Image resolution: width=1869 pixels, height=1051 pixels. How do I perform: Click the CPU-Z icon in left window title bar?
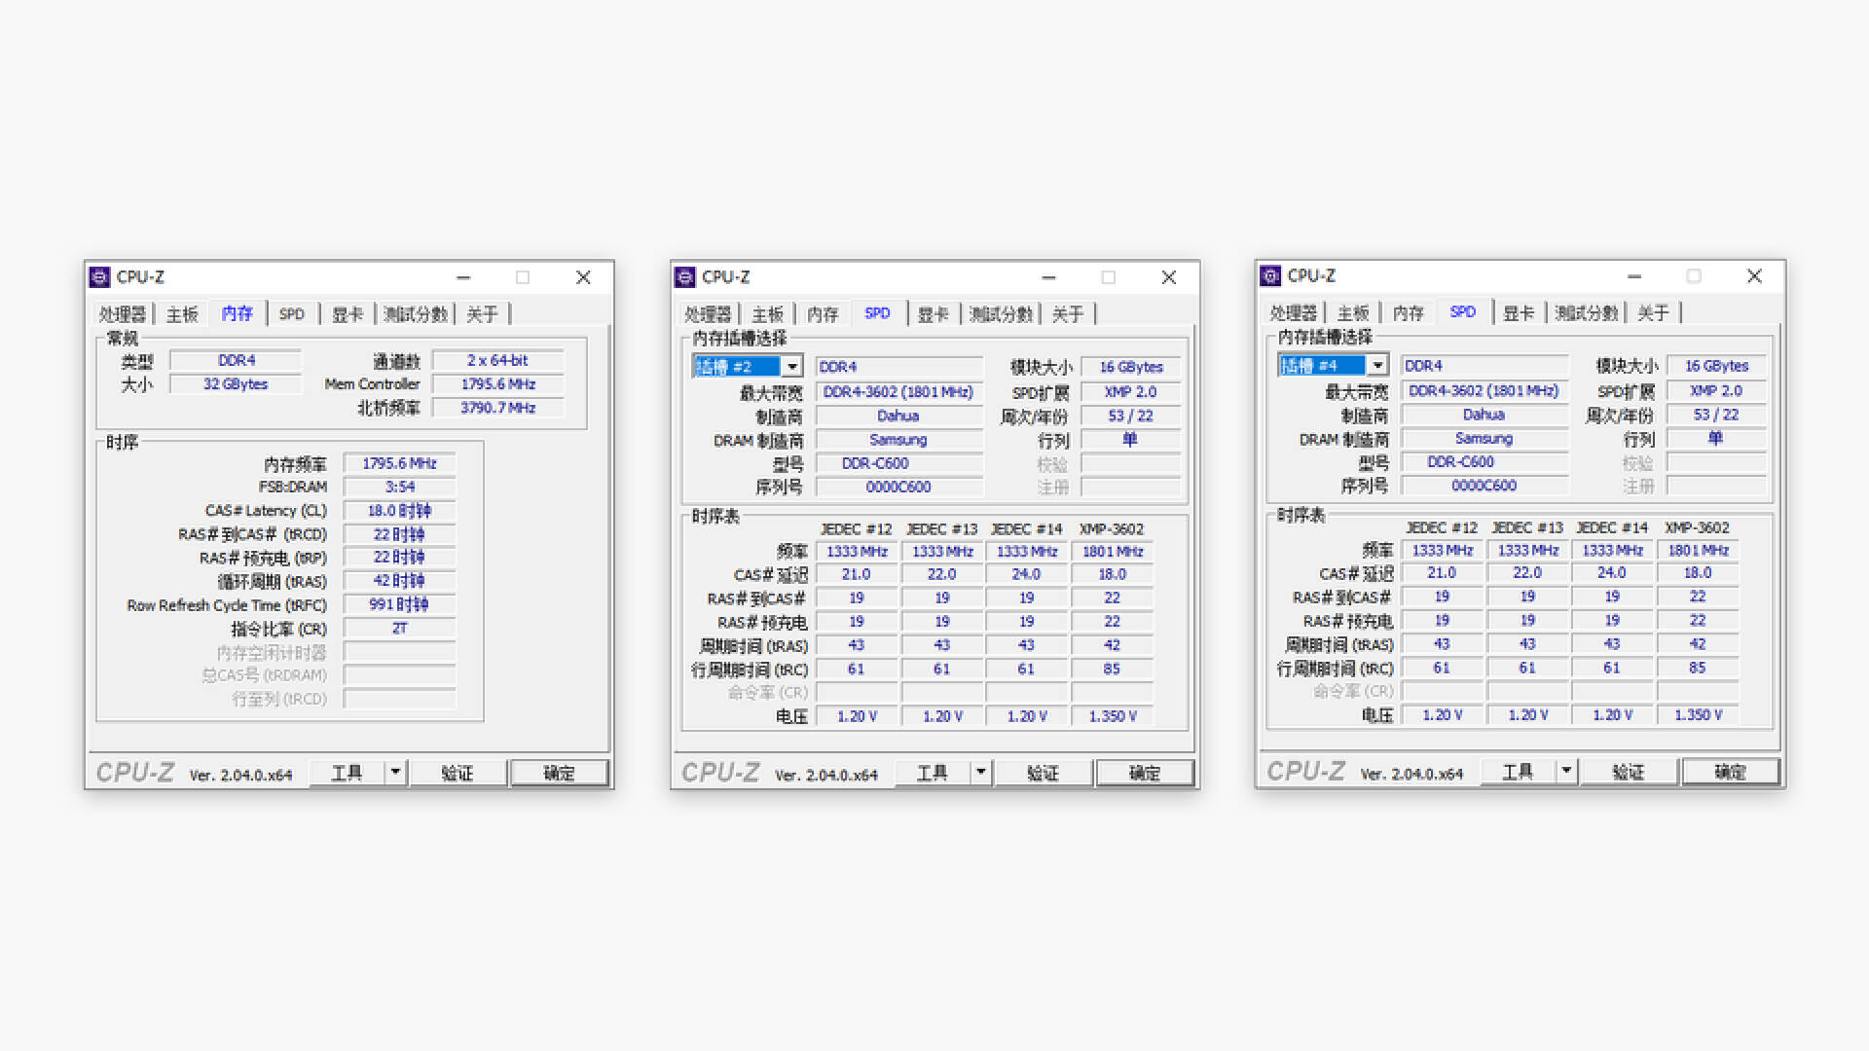99,277
